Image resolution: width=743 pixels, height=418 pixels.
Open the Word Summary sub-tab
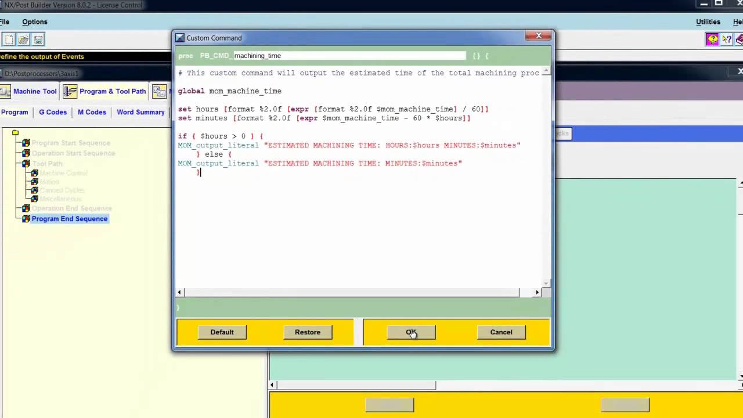[140, 112]
